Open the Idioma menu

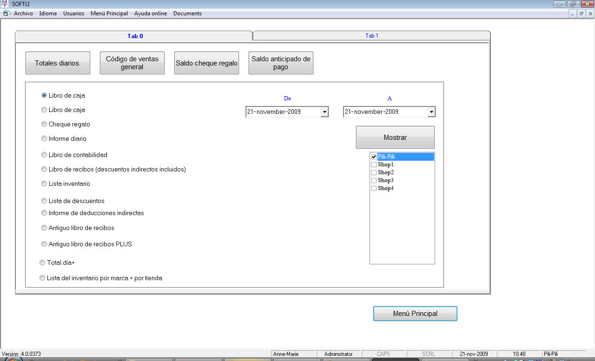pos(48,13)
